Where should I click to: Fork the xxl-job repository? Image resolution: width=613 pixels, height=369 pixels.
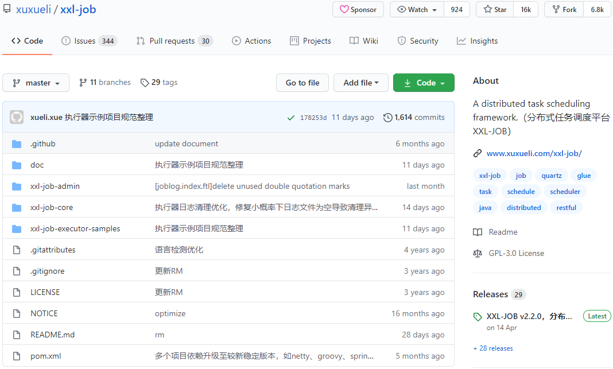[x=564, y=9]
